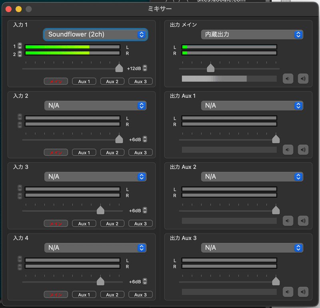Click the +6dB gain stepper in 入力 4

(x=145, y=281)
